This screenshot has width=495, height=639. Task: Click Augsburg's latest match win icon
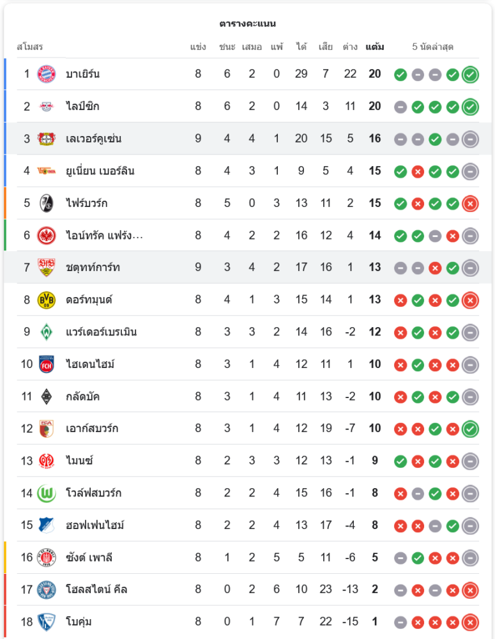470,429
